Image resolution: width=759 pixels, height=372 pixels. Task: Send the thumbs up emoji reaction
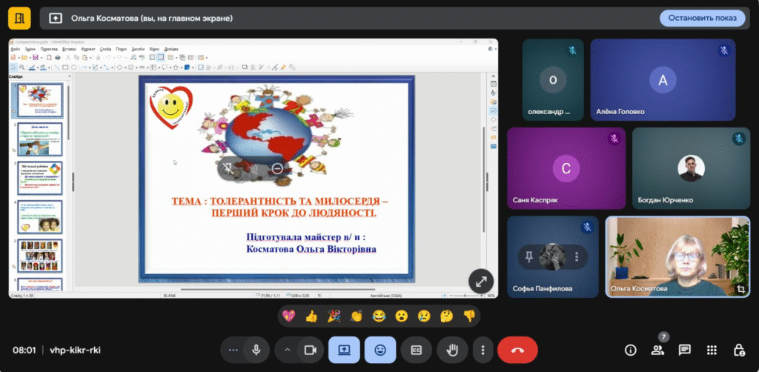tap(311, 316)
